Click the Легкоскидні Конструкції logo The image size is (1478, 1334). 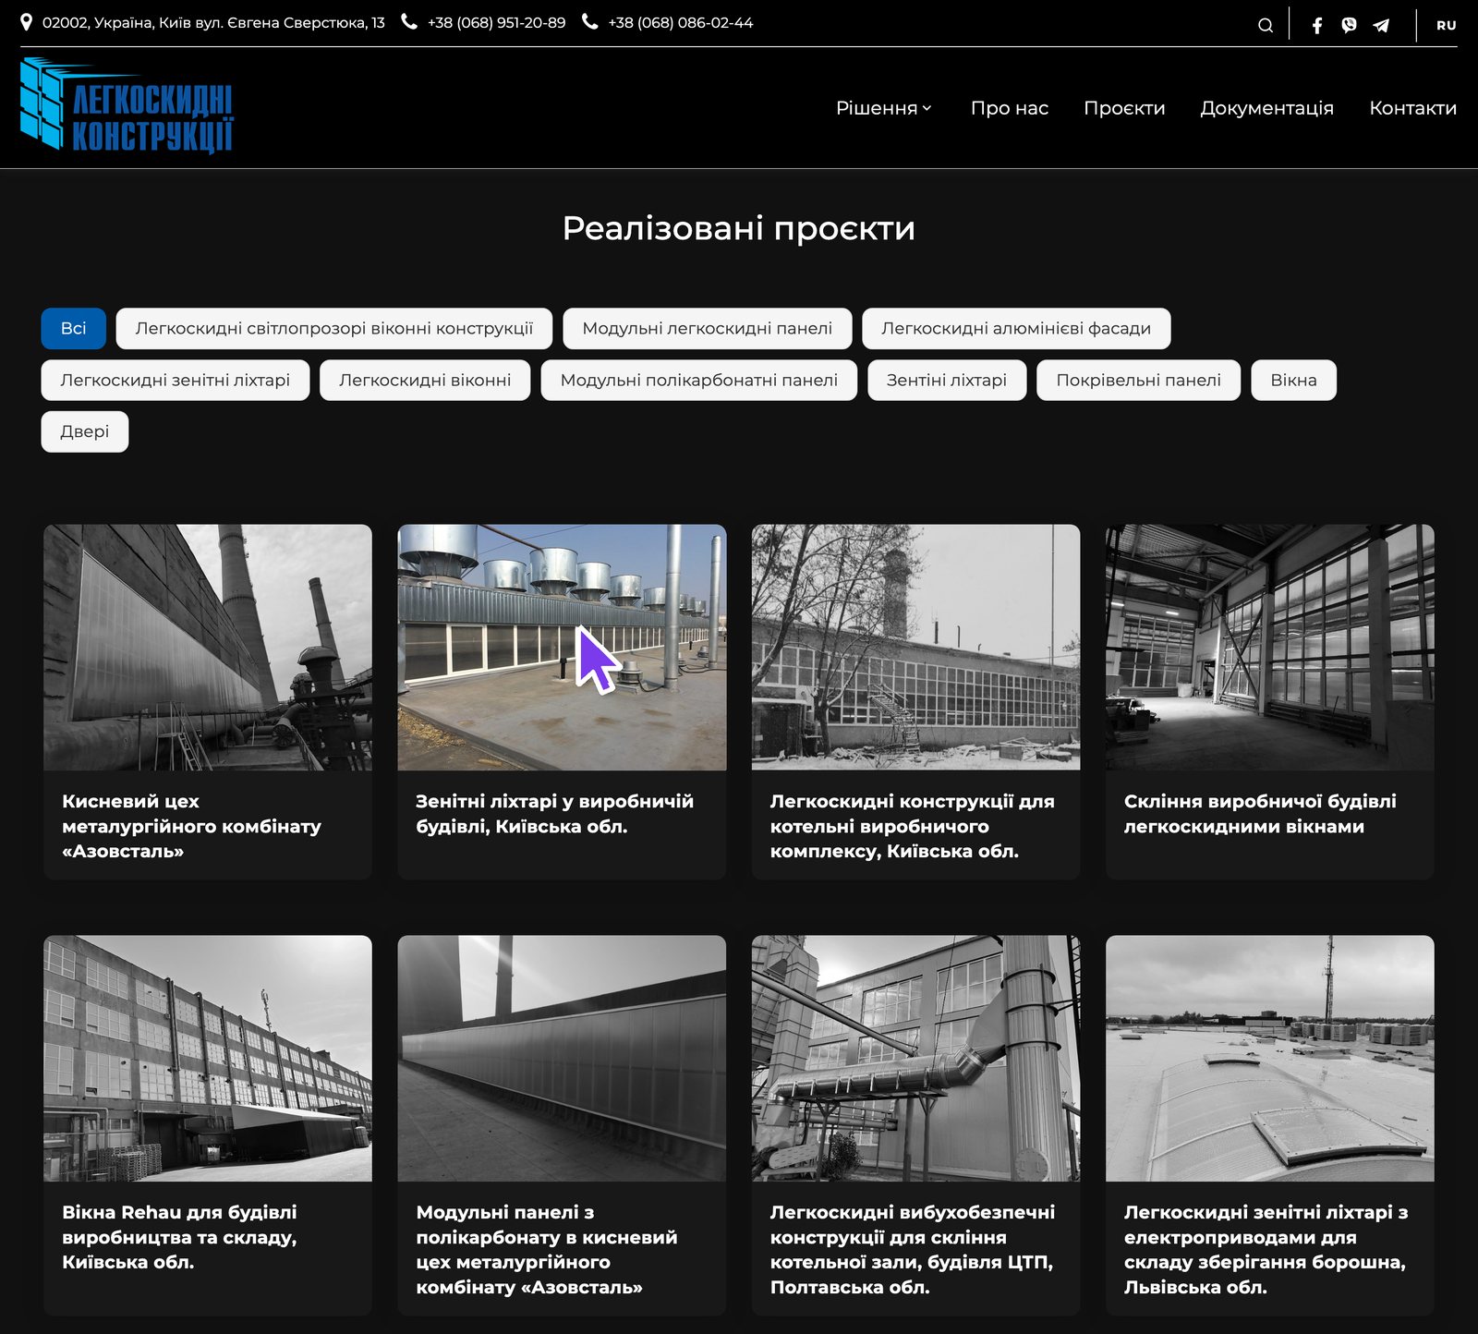point(127,105)
